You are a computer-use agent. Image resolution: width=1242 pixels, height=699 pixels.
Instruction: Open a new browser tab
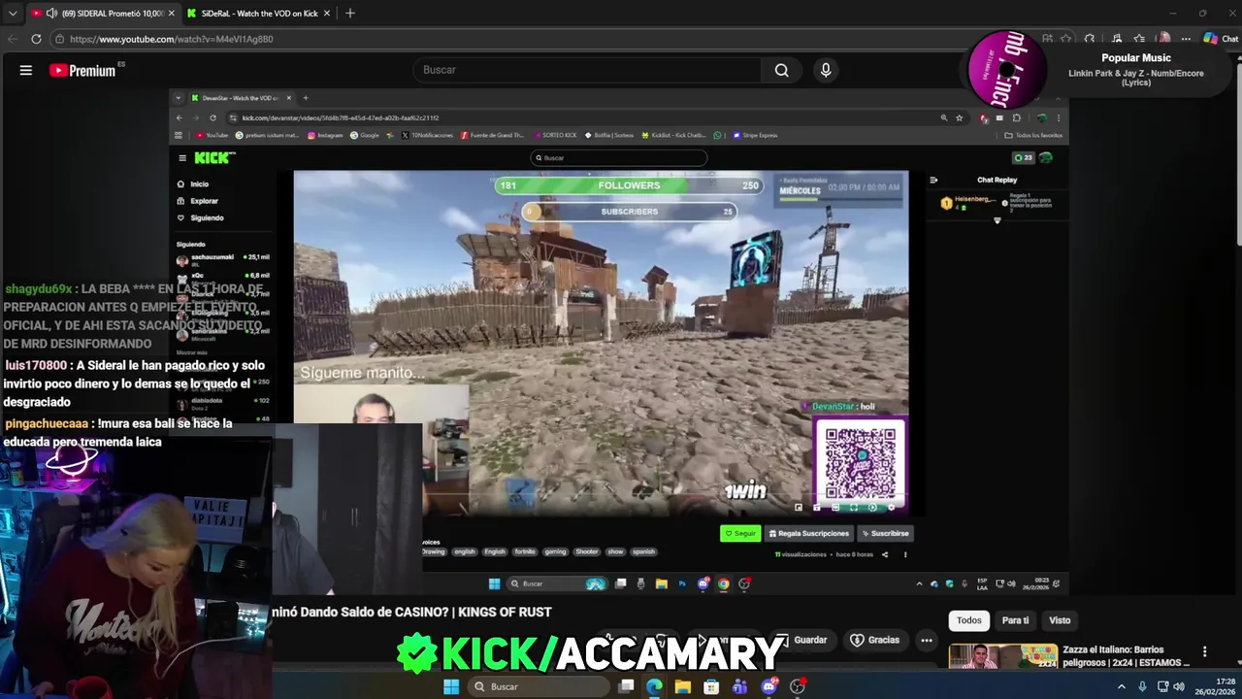pos(350,14)
